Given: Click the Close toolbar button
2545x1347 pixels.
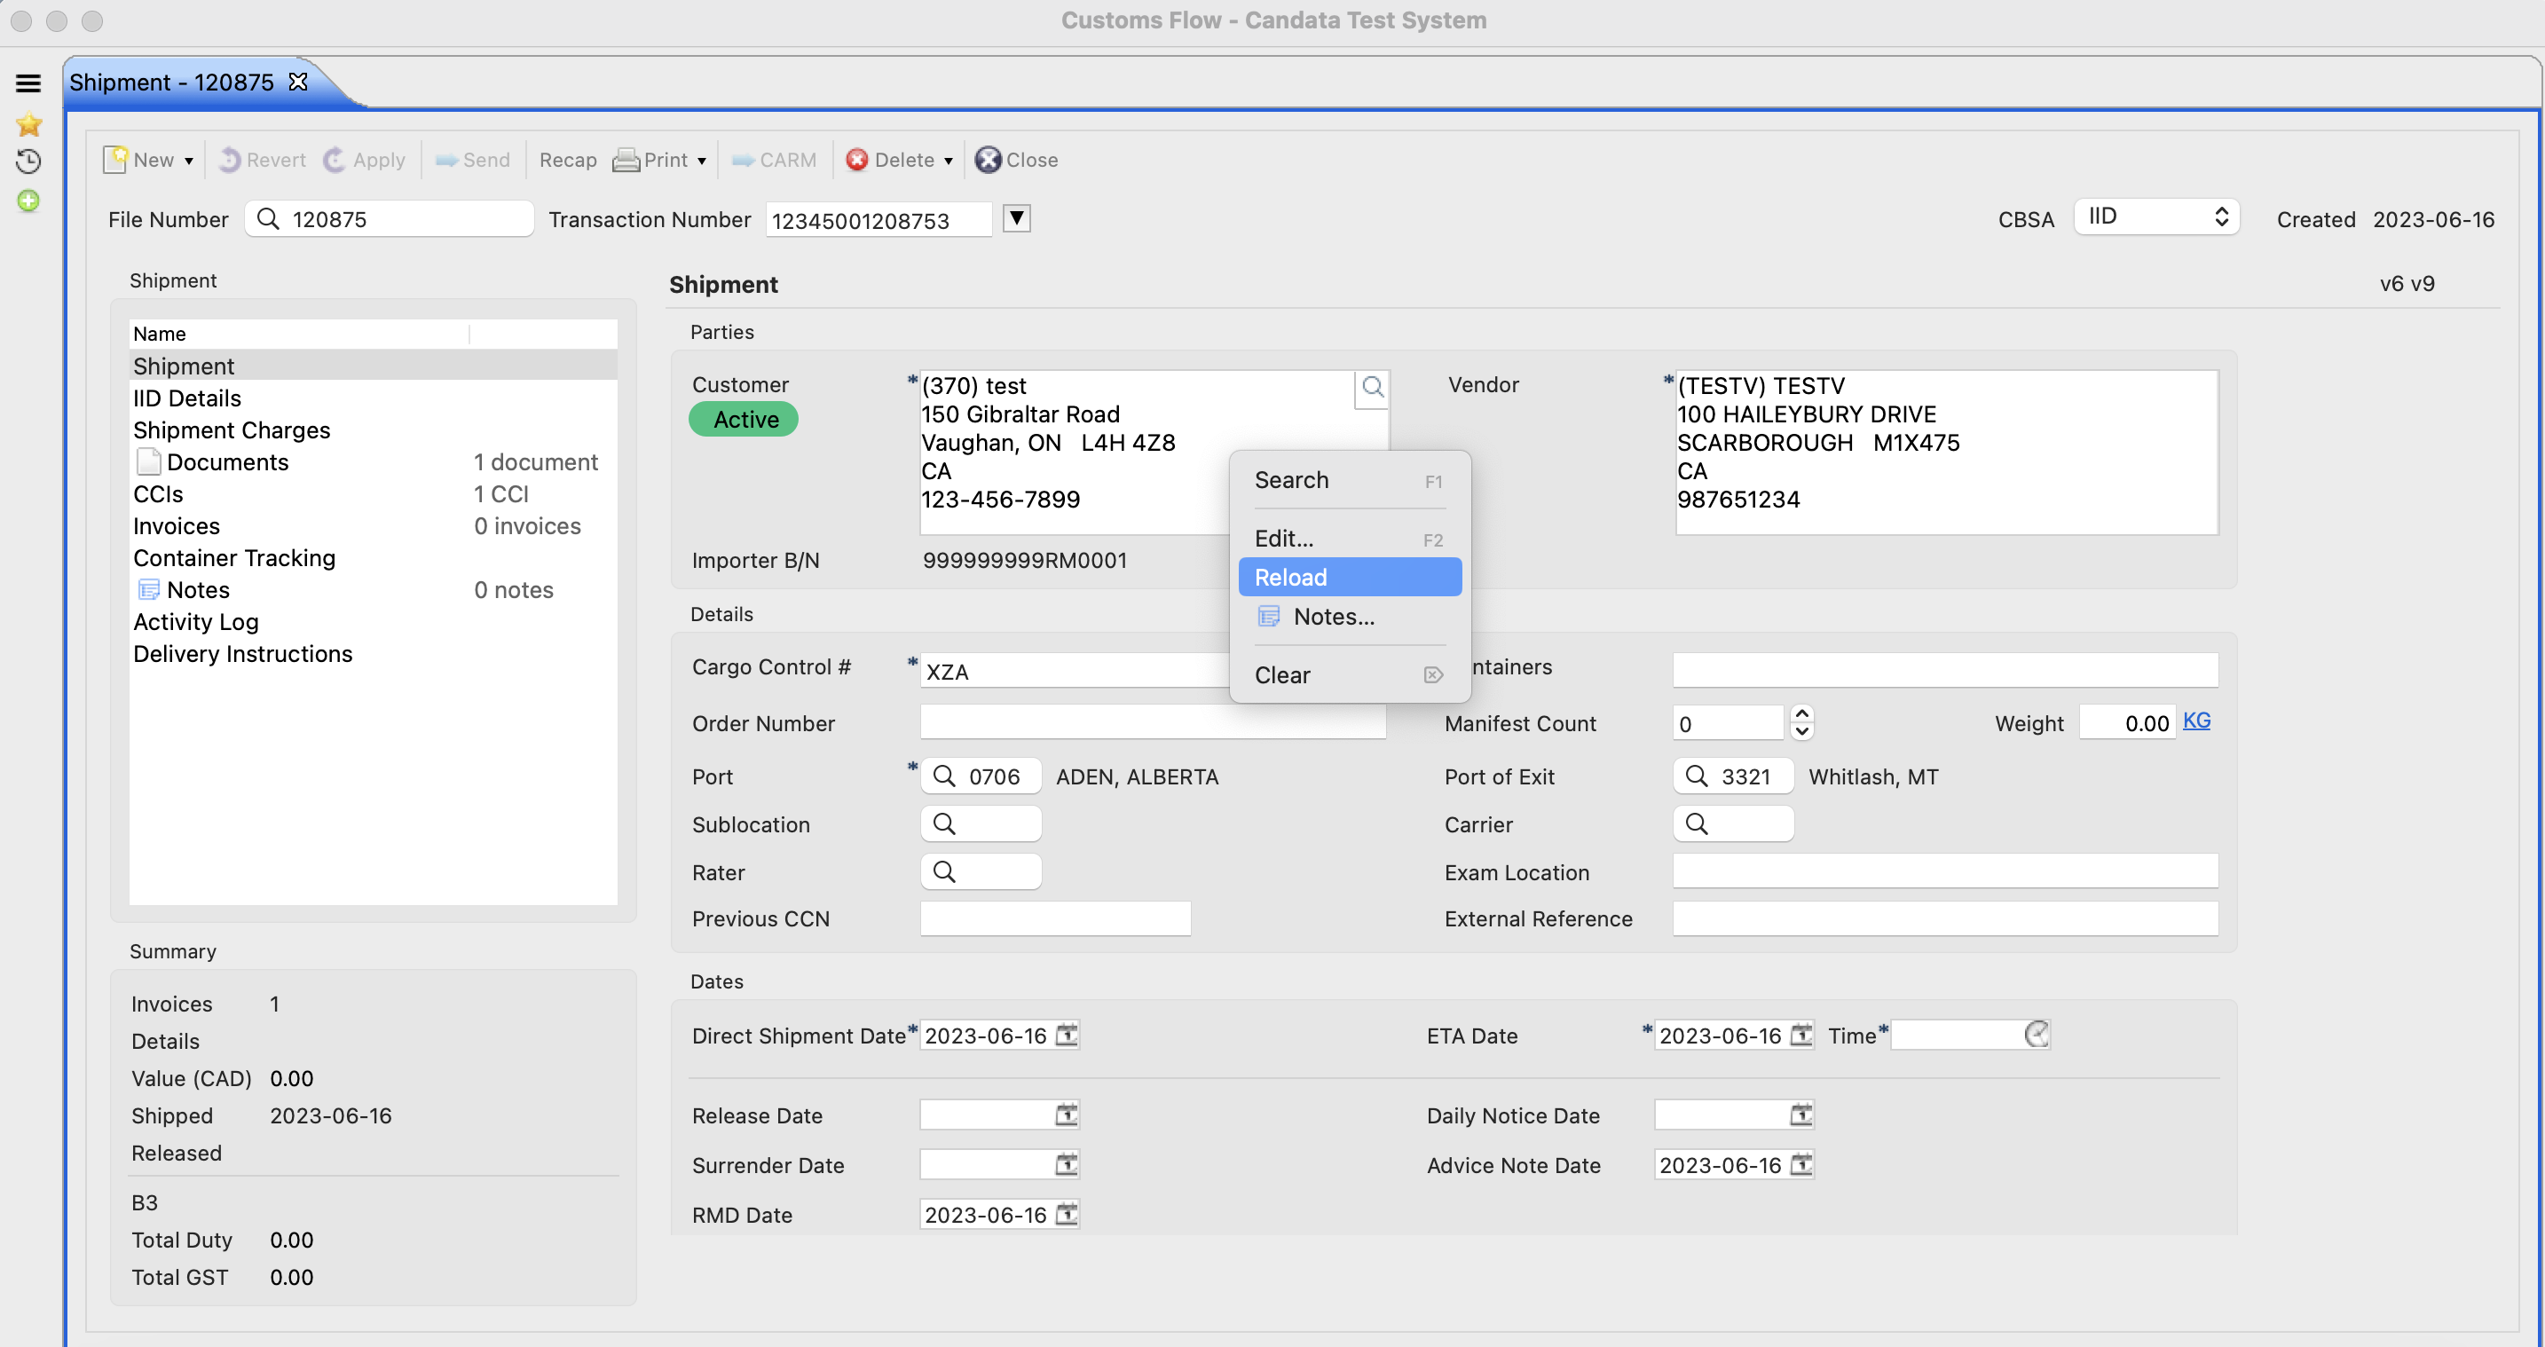Looking at the screenshot, I should tap(1017, 160).
